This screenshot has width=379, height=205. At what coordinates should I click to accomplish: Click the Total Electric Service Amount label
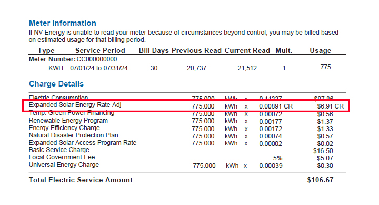(81, 180)
